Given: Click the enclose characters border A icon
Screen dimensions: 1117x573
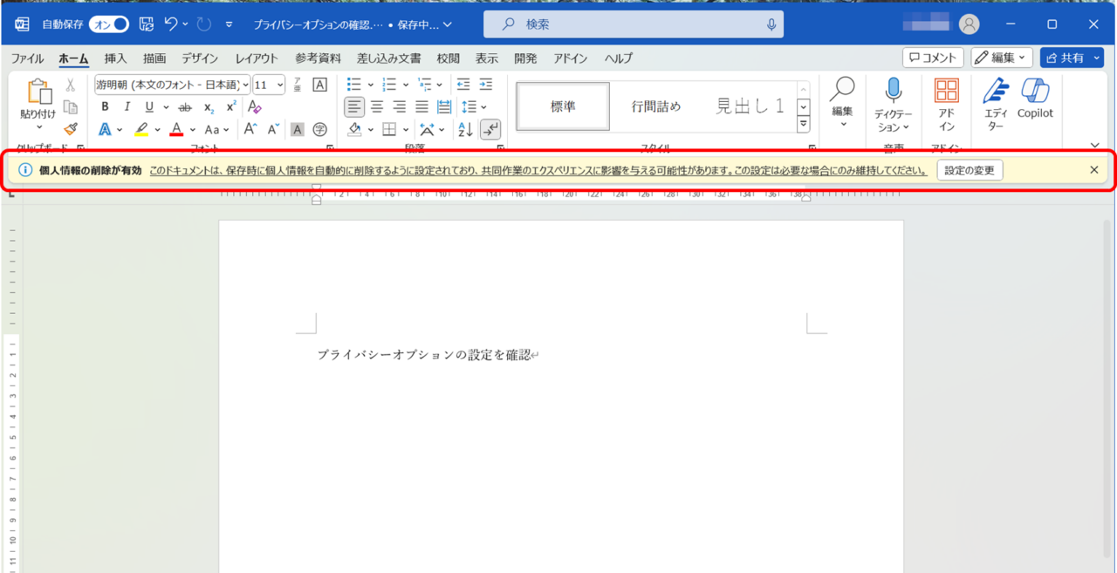Looking at the screenshot, I should [x=319, y=85].
